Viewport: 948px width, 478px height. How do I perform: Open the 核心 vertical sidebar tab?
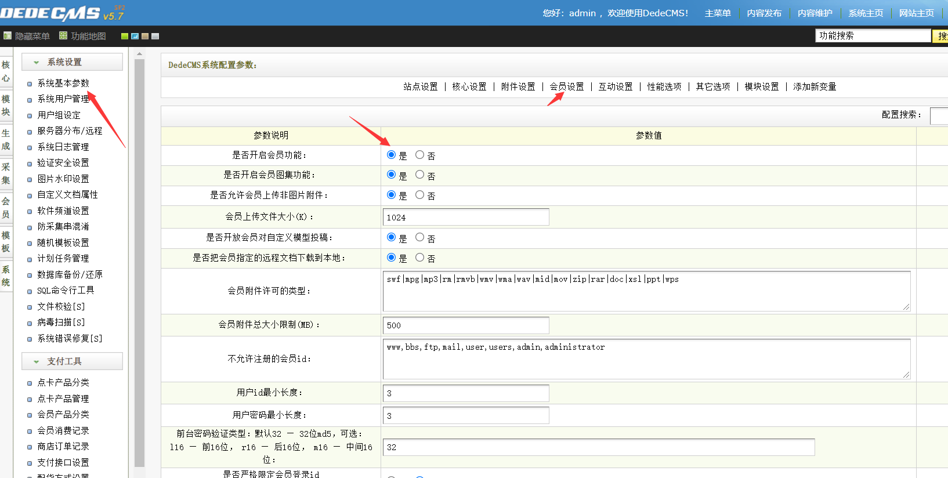(x=6, y=71)
